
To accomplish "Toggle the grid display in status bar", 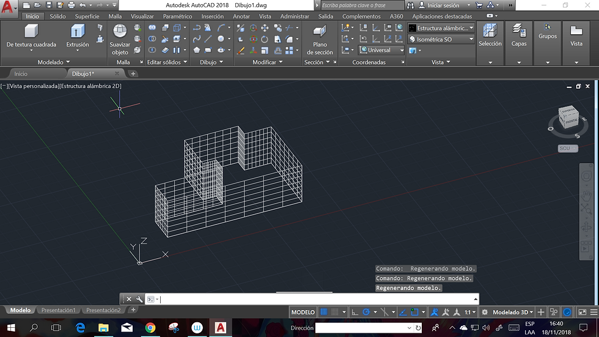I will [324, 312].
